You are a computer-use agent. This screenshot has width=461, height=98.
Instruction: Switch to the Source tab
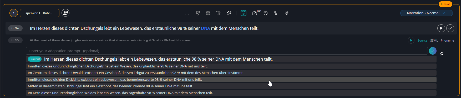(422, 41)
